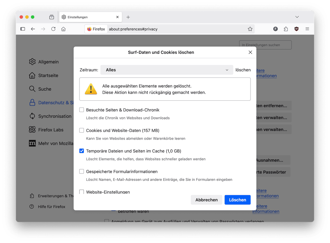Go to the browser home page icon

pyautogui.click(x=64, y=29)
